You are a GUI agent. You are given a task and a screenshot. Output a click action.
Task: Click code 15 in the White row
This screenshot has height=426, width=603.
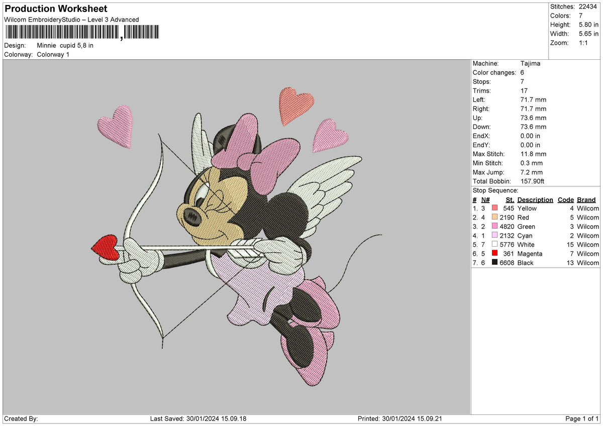tap(570, 245)
